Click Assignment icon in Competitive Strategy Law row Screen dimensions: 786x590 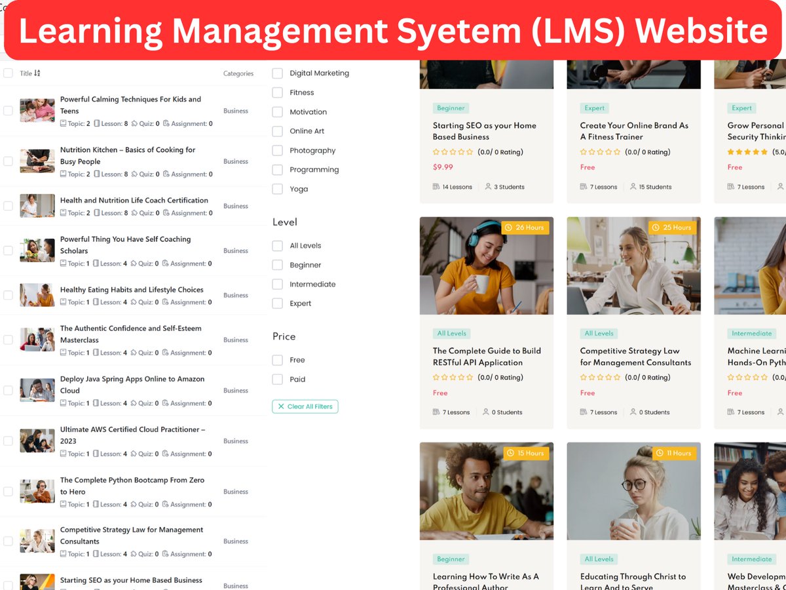click(x=166, y=554)
